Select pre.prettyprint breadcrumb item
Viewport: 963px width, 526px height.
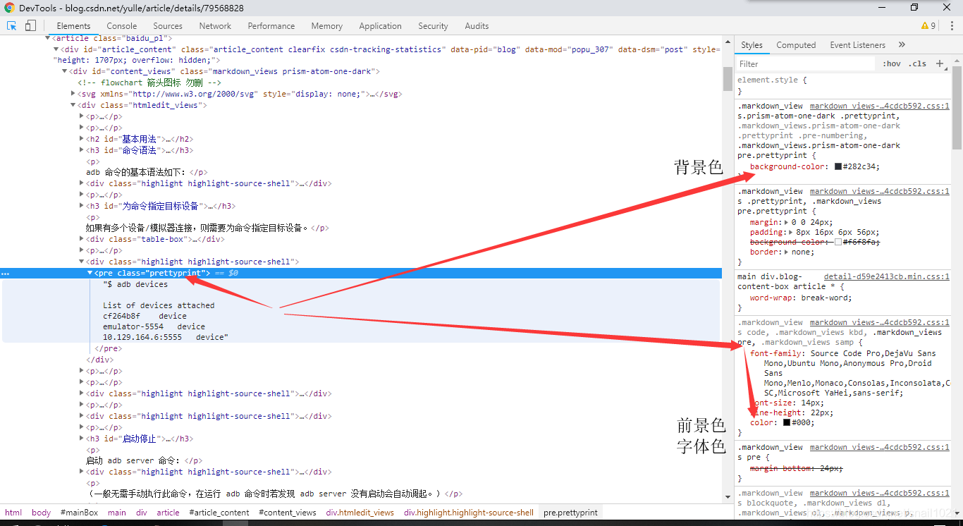coord(570,513)
